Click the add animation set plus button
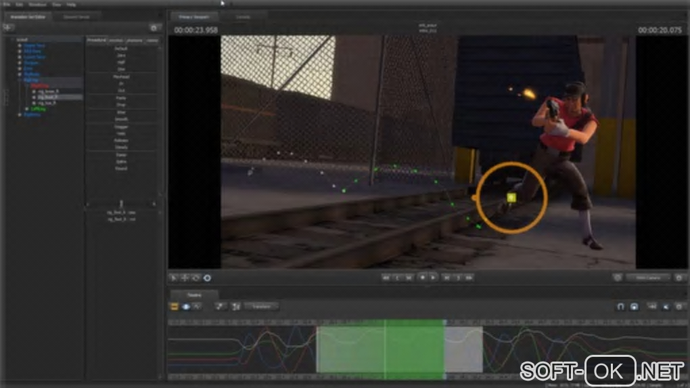This screenshot has height=388, width=690. tap(8, 28)
